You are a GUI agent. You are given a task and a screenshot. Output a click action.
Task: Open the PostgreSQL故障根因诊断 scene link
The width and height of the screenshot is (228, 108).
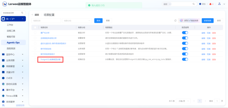point(51,59)
